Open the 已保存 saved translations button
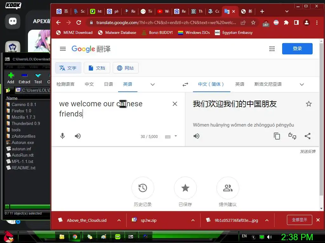This screenshot has width=325, height=243. point(185,188)
